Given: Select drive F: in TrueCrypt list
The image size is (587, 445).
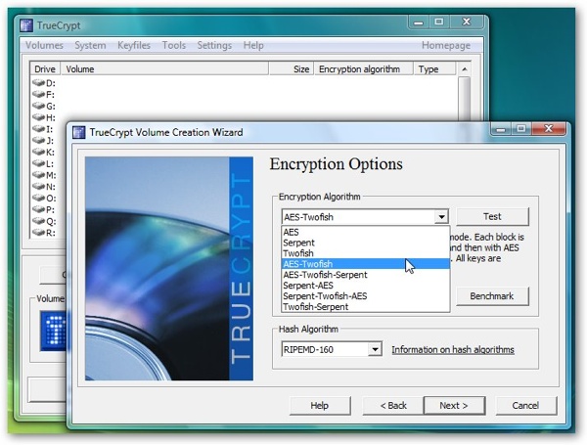Looking at the screenshot, I should [x=43, y=95].
